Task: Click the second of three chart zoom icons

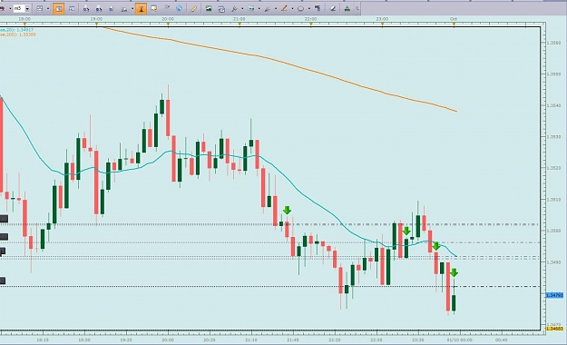Action: click(x=98, y=9)
